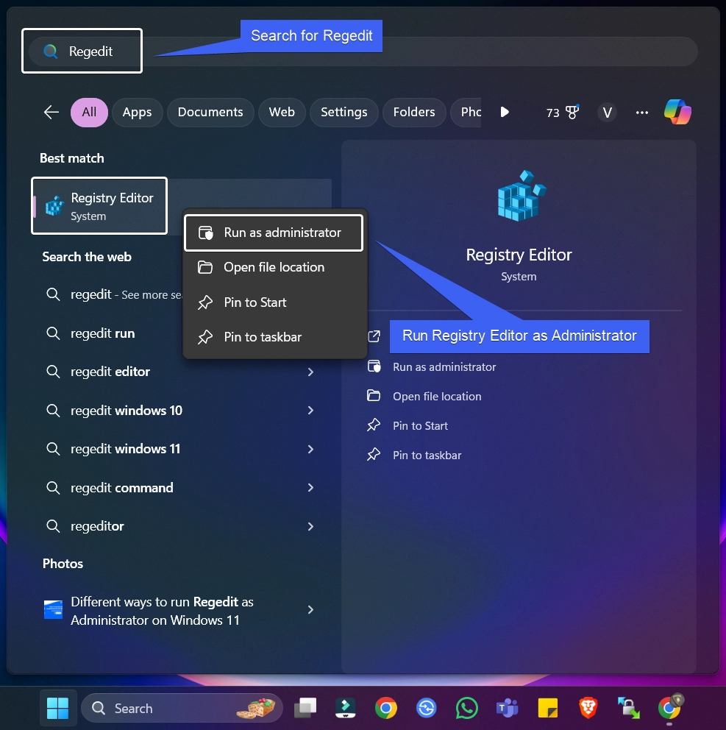Choose Open file location in context menu
The image size is (726, 730).
pos(274,267)
